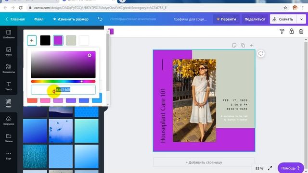Reload the browser page

click(21, 8)
